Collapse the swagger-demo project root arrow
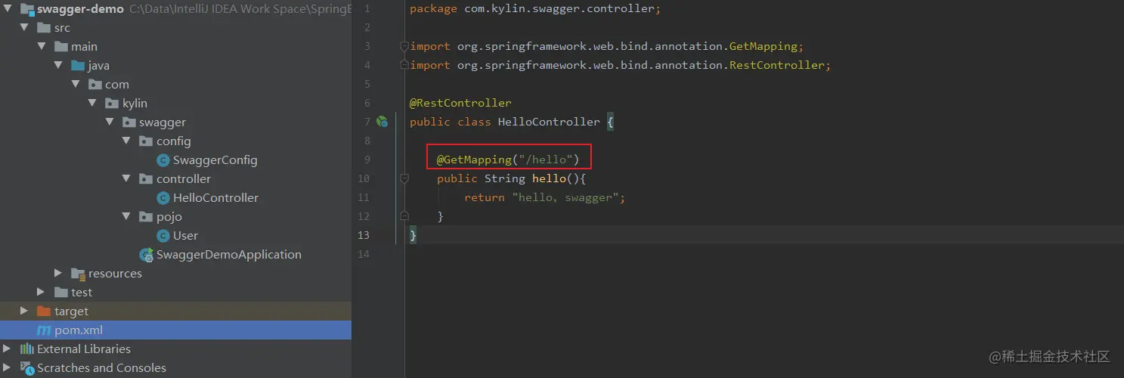The image size is (1124, 378). pos(8,9)
